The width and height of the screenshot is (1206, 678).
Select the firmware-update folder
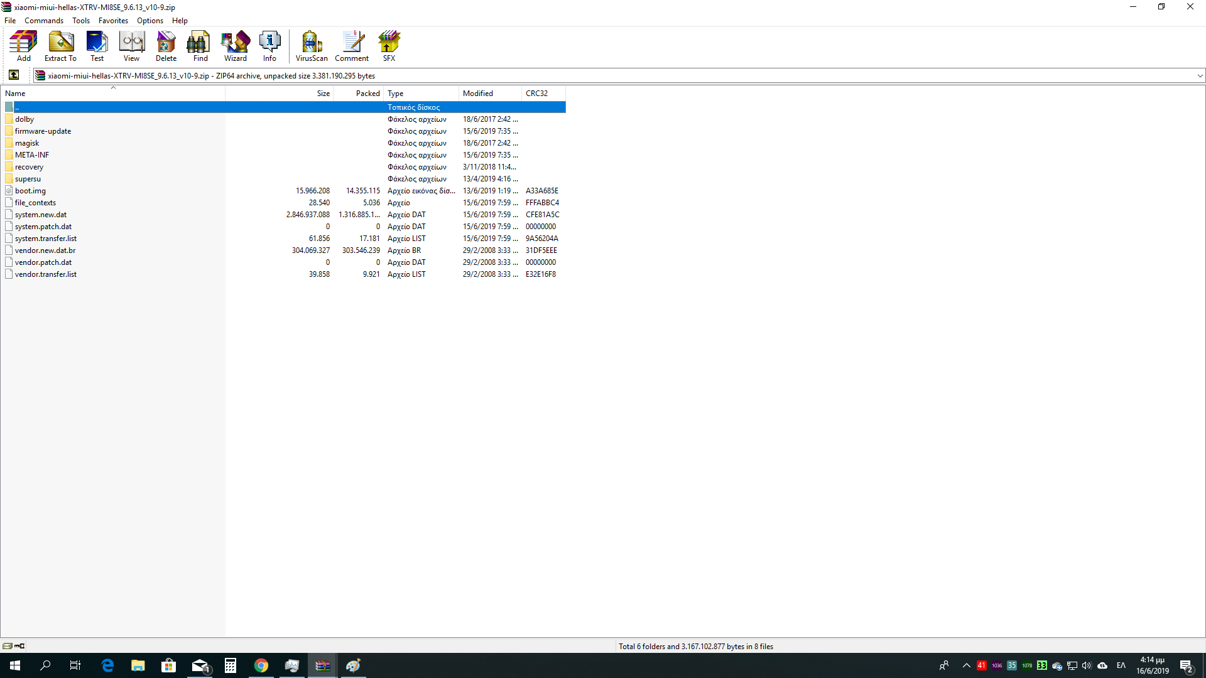coord(43,131)
